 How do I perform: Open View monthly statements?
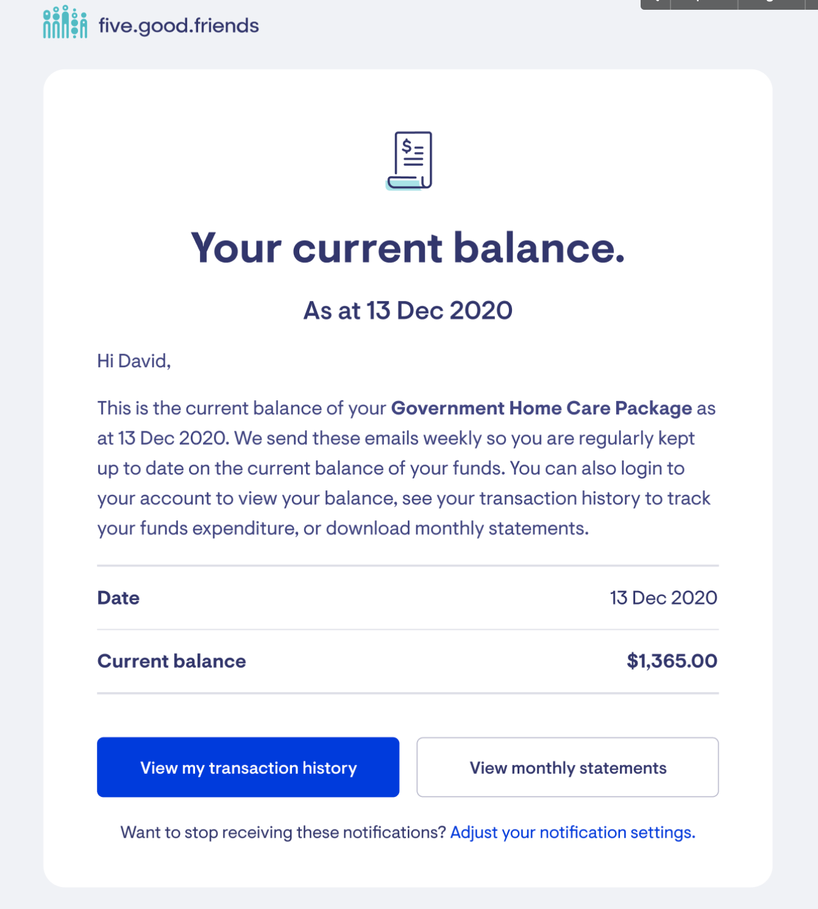click(x=567, y=767)
